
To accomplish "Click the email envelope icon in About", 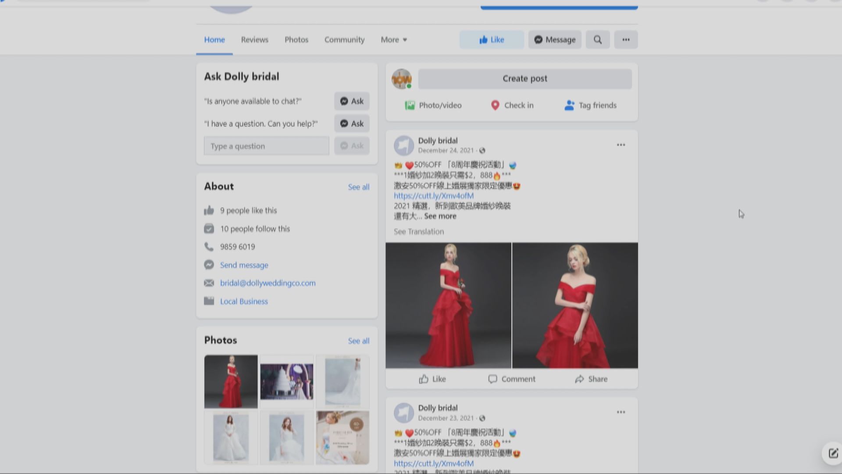I will 209,283.
